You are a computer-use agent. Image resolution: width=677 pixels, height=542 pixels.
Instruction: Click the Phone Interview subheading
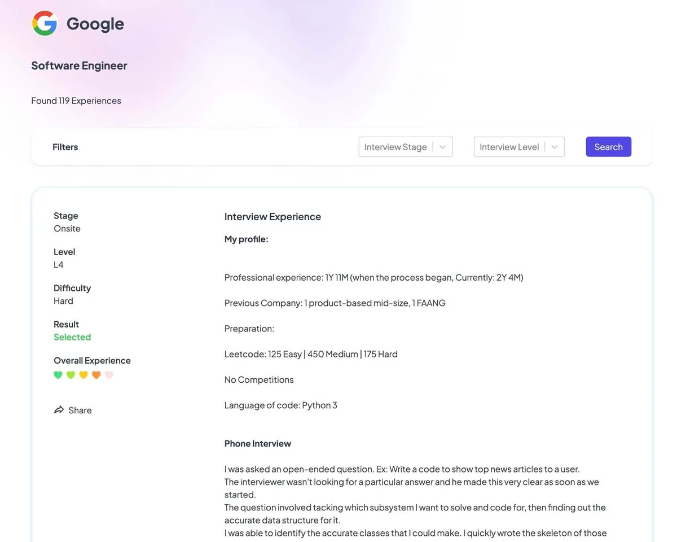pos(258,444)
